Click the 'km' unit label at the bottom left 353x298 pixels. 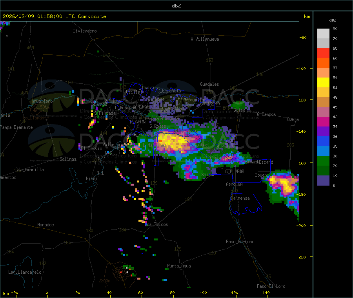pyautogui.click(x=5, y=294)
